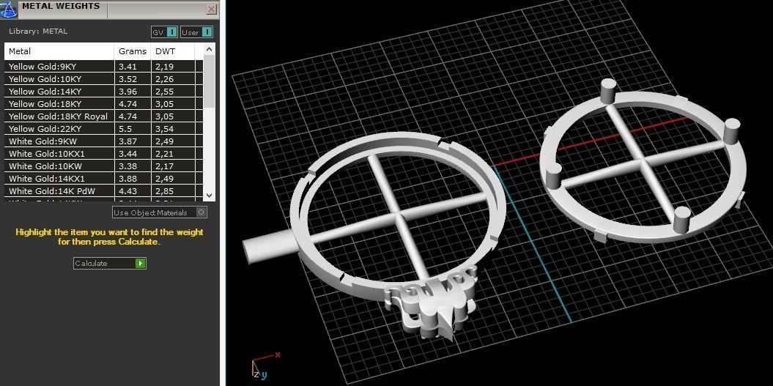Click the 2,85 DWT value
Image resolution: width=773 pixels, height=386 pixels.
pos(165,190)
